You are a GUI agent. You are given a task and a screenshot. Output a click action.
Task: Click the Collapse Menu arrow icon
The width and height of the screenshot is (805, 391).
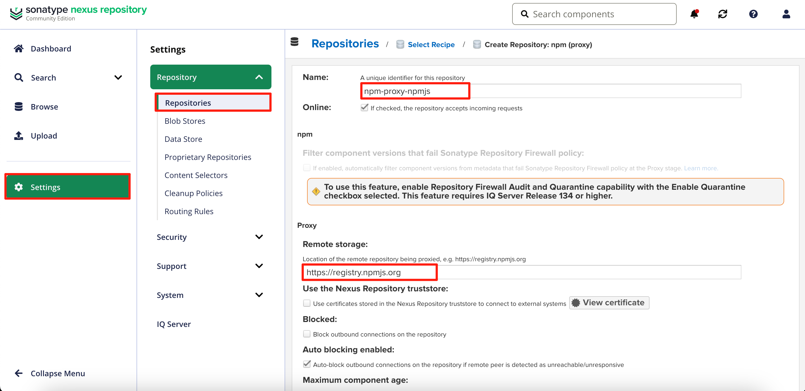(x=19, y=373)
